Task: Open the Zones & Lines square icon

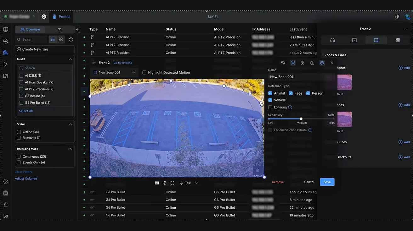Action: 376,40
